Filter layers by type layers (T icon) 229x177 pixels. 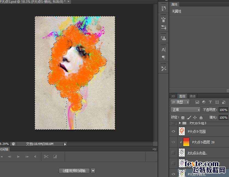click(x=210, y=102)
